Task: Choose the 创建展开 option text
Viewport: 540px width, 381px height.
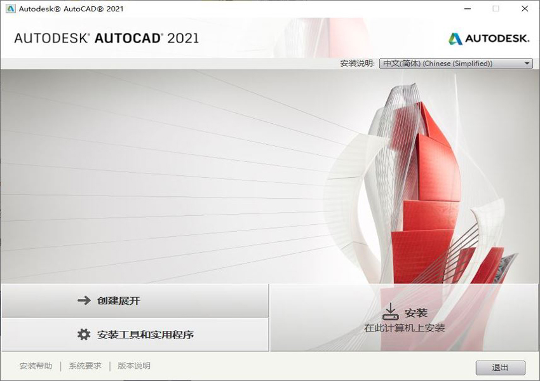Action: (119, 300)
